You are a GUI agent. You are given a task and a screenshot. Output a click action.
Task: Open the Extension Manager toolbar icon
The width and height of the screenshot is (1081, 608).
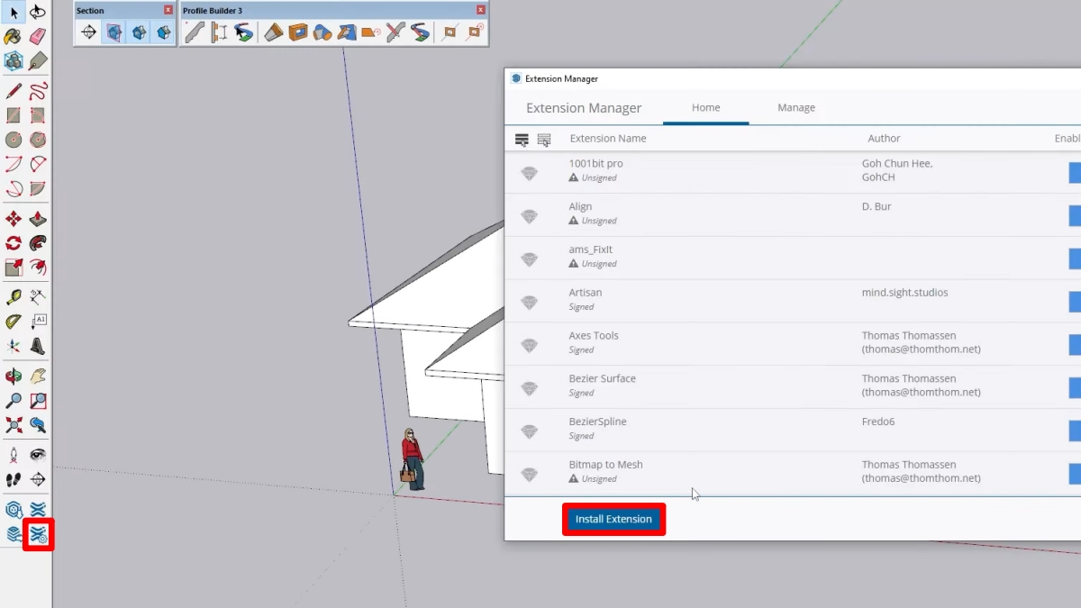tap(38, 535)
